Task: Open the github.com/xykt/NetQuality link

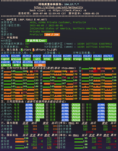Action: 59,7
